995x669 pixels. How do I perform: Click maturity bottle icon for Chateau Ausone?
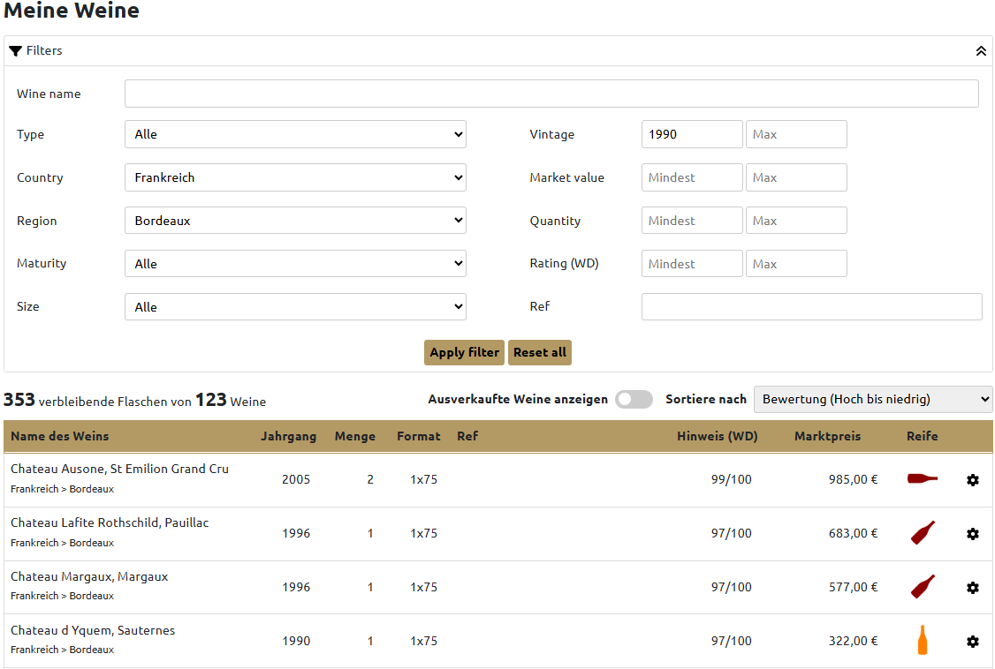coord(922,478)
